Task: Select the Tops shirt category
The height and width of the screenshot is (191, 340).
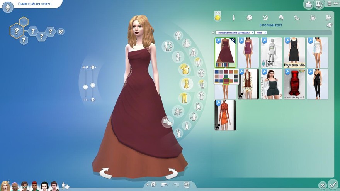Action: coord(185,69)
